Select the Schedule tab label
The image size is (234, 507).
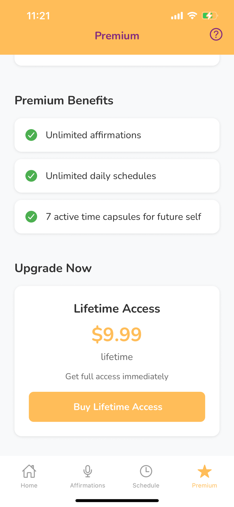[x=146, y=485]
